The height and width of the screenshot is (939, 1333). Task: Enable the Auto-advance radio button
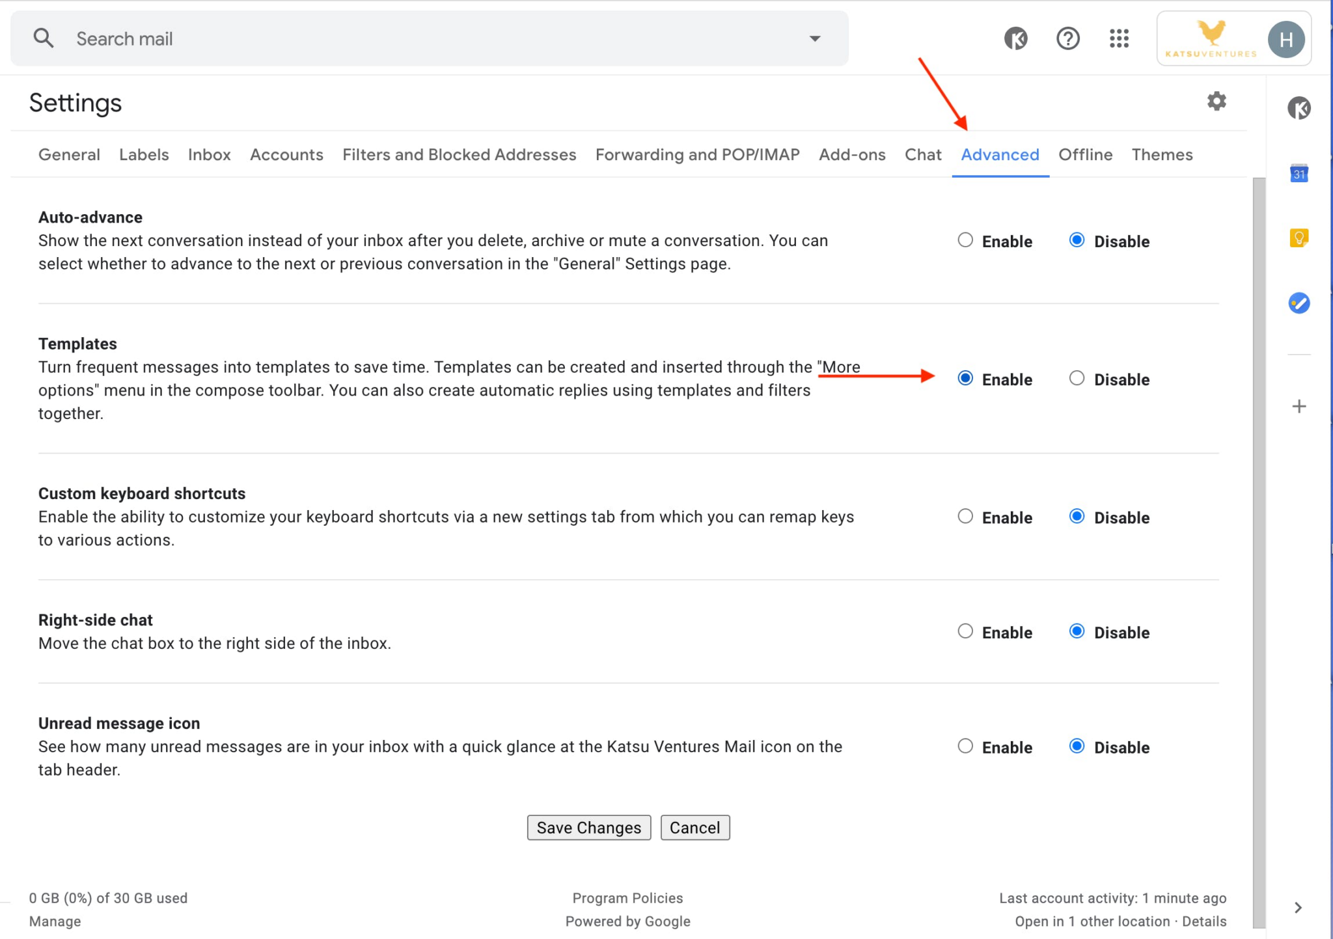[964, 240]
